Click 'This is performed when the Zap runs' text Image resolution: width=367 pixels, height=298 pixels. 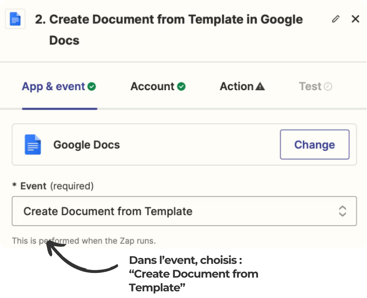click(x=84, y=241)
